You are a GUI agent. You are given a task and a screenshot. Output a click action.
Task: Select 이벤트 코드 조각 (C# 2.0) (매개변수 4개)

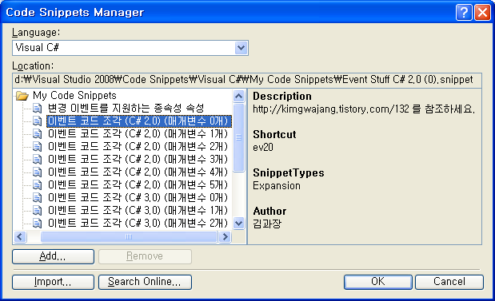point(138,172)
